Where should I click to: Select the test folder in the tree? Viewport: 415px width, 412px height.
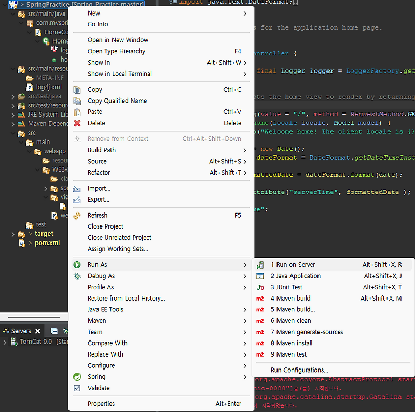(41, 225)
